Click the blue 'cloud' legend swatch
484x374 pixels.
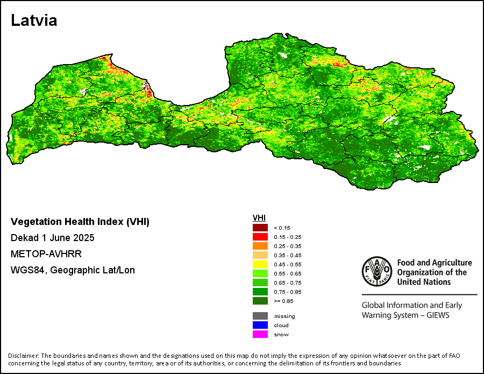[260, 325]
